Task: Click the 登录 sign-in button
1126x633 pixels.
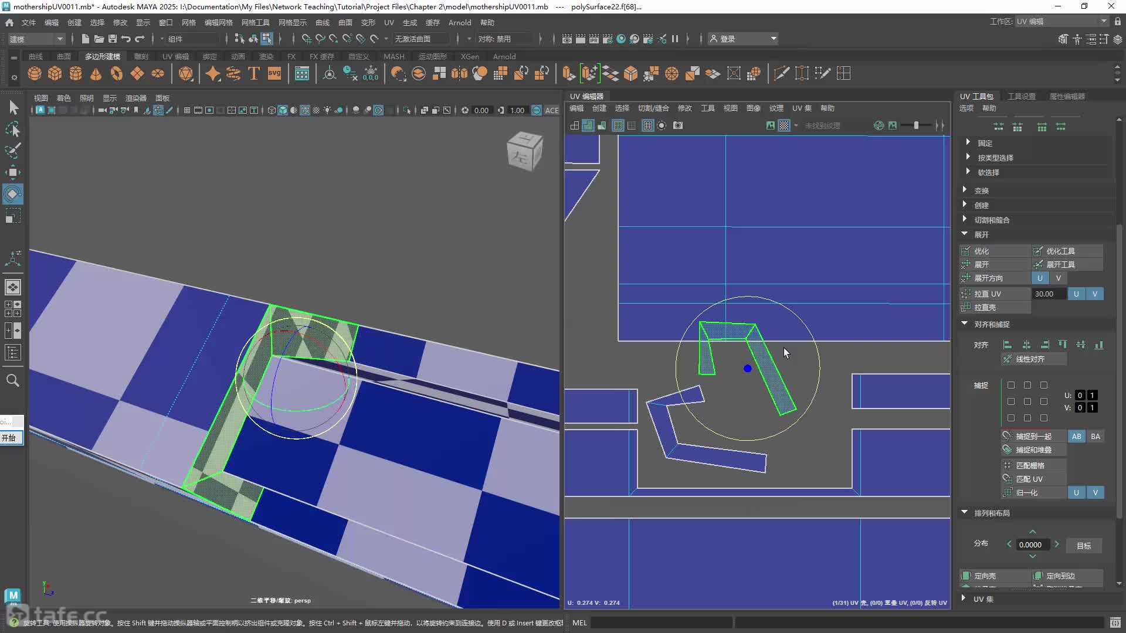Action: point(743,39)
